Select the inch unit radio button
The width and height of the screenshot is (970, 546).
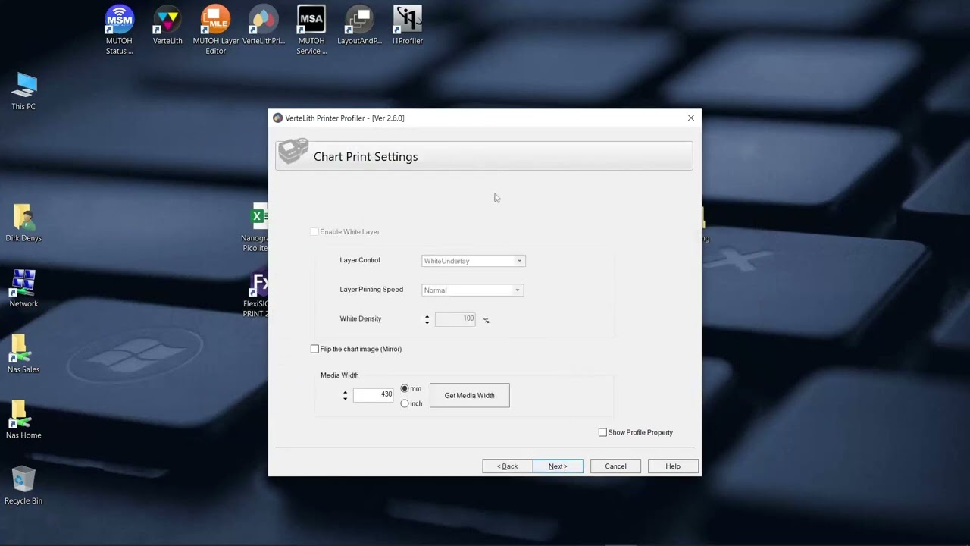405,403
